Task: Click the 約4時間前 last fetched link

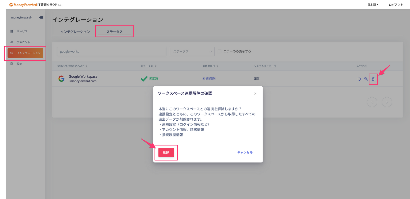Action: [209, 79]
